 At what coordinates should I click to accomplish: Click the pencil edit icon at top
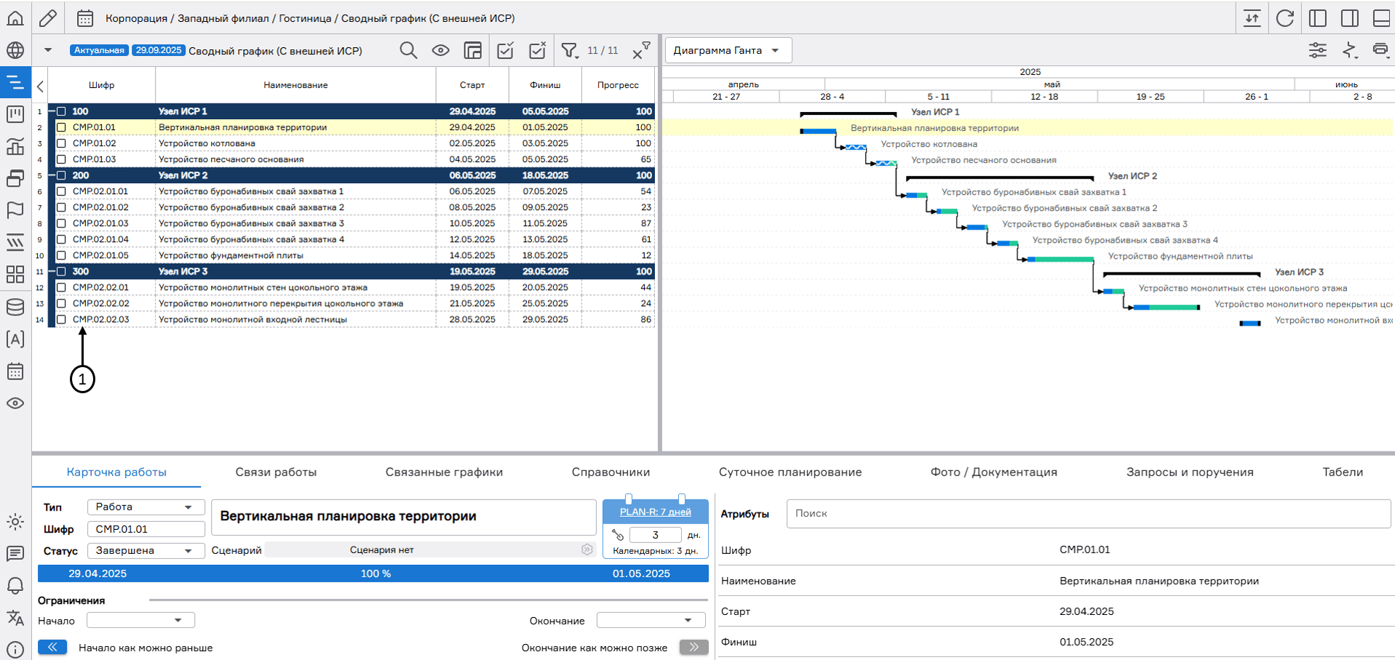48,18
